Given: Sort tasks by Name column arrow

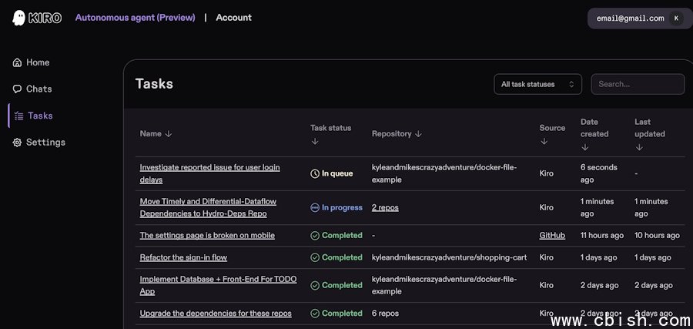Looking at the screenshot, I should tap(169, 134).
